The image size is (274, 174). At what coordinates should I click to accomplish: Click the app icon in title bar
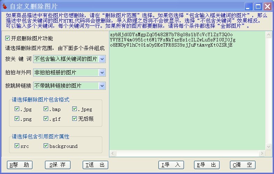pyautogui.click(x=5, y=6)
